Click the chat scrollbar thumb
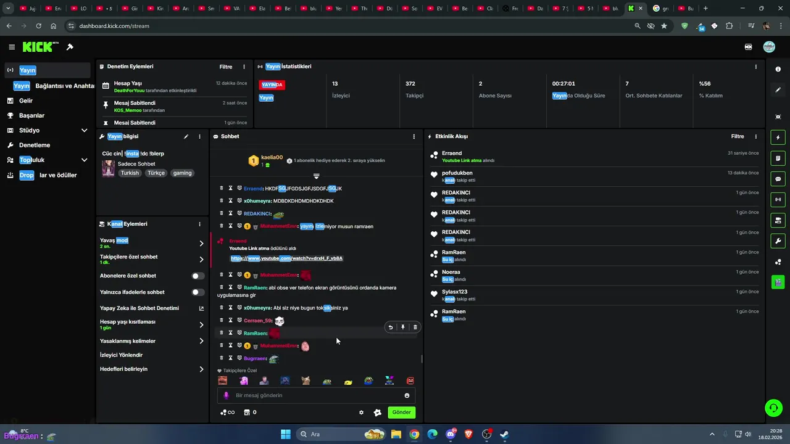790x444 pixels. tap(422, 358)
